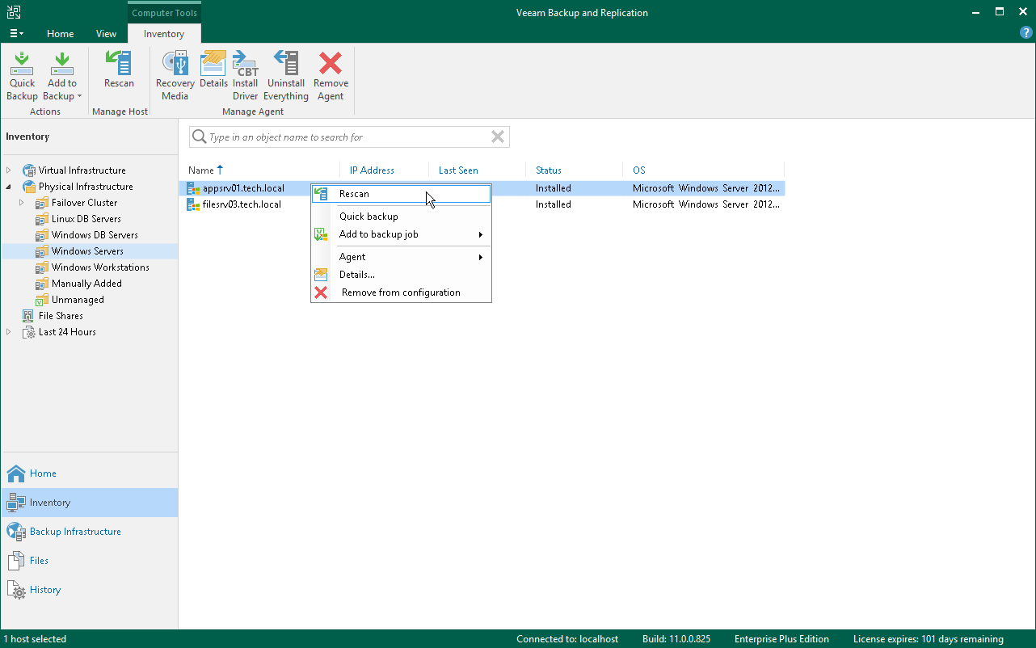Viewport: 1036px width, 648px height.
Task: Open the Inventory navigation pane
Action: pos(89,503)
